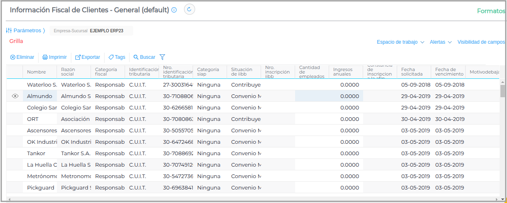Click 30-04-2019 fecha solicitada cell

point(414,119)
